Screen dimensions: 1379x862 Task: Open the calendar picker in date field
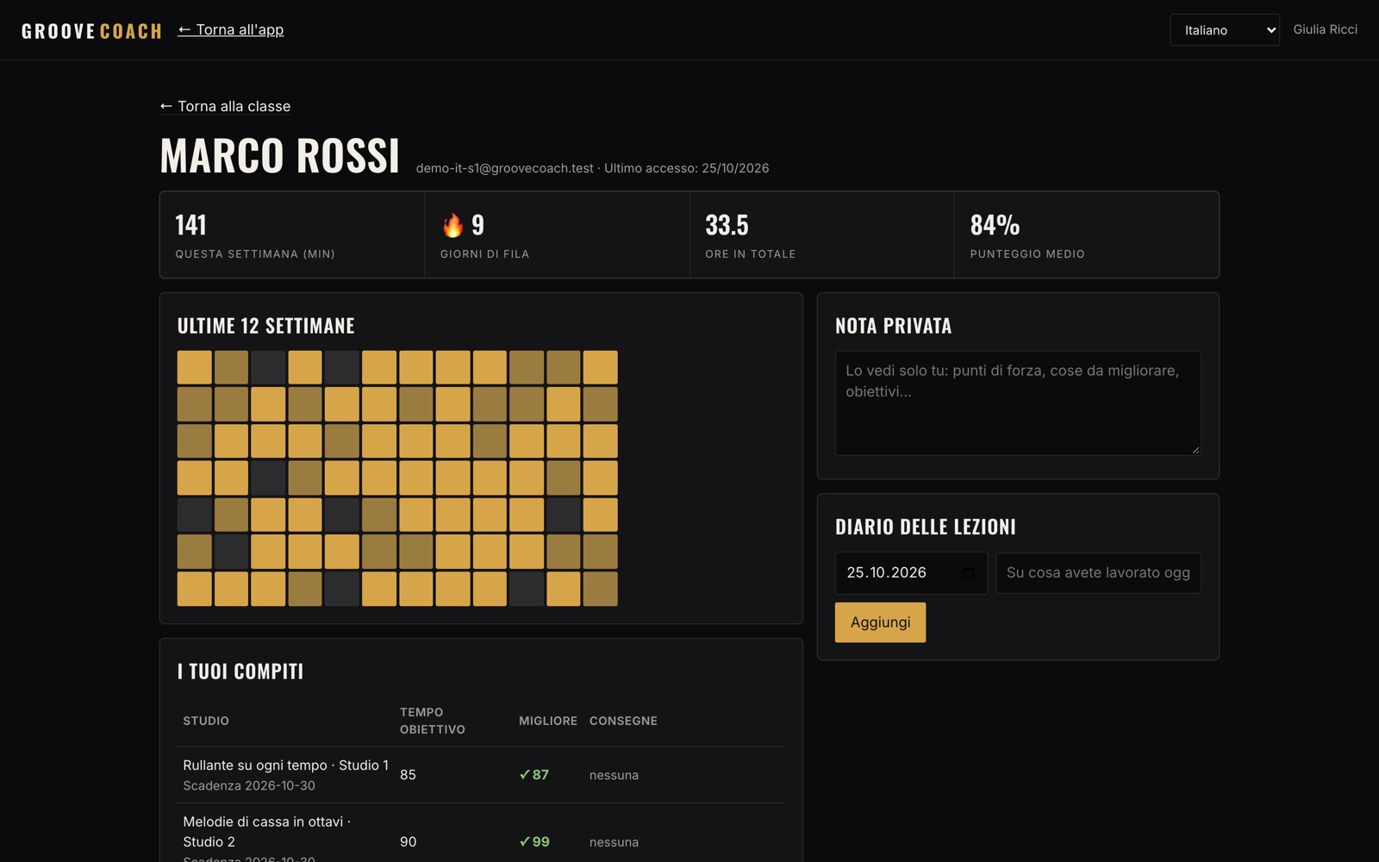pyautogui.click(x=968, y=573)
